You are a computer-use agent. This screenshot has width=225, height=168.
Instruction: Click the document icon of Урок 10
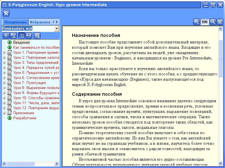click(x=10, y=98)
